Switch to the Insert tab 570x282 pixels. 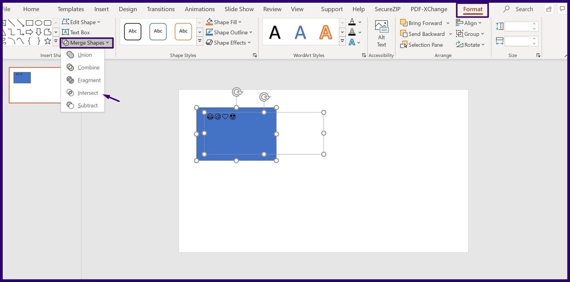point(102,9)
